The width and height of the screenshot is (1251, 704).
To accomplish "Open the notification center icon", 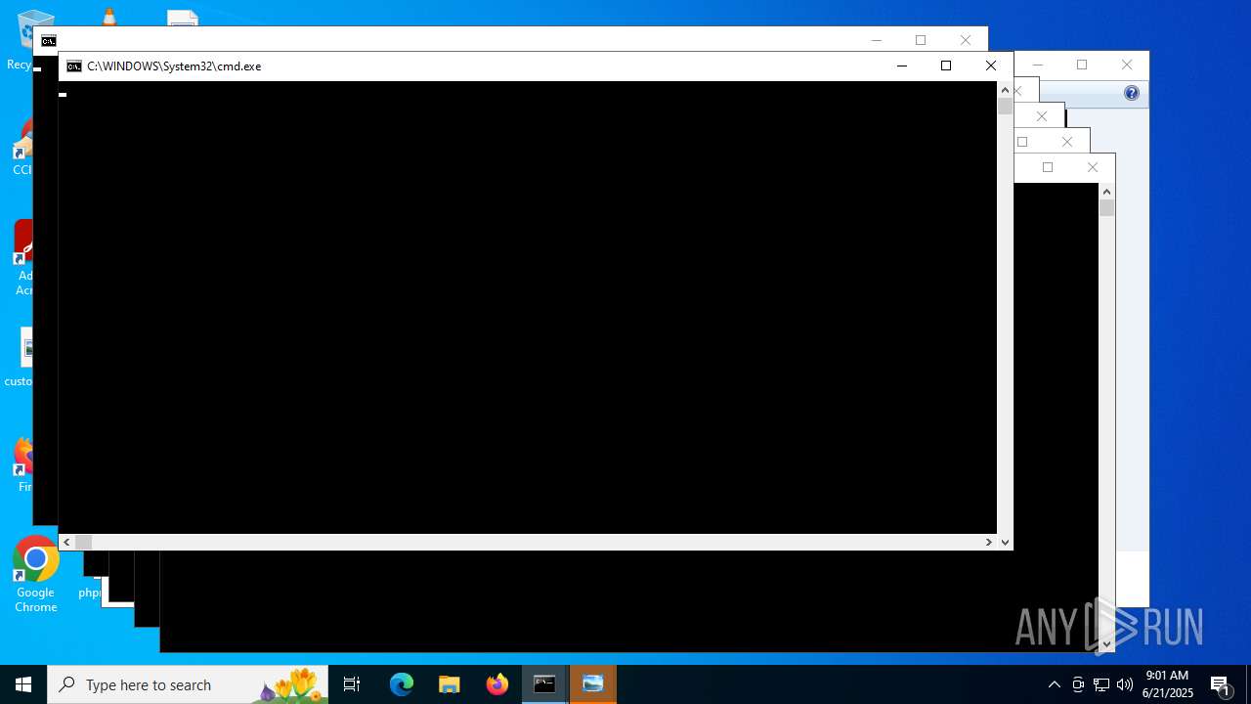I will point(1221,684).
